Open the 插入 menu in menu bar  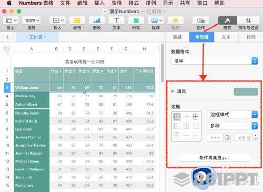[99, 3]
